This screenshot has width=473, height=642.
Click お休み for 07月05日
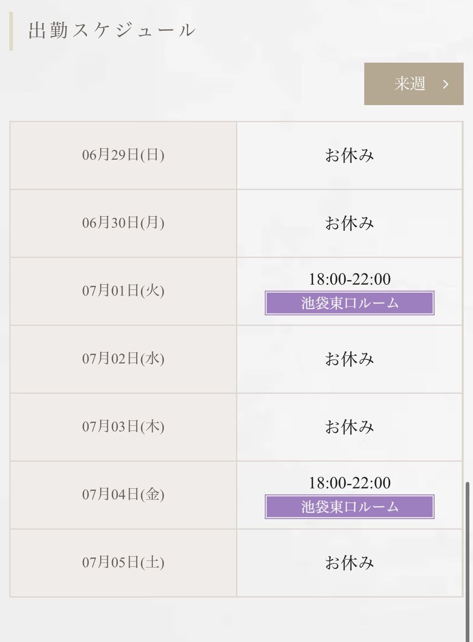click(x=349, y=563)
